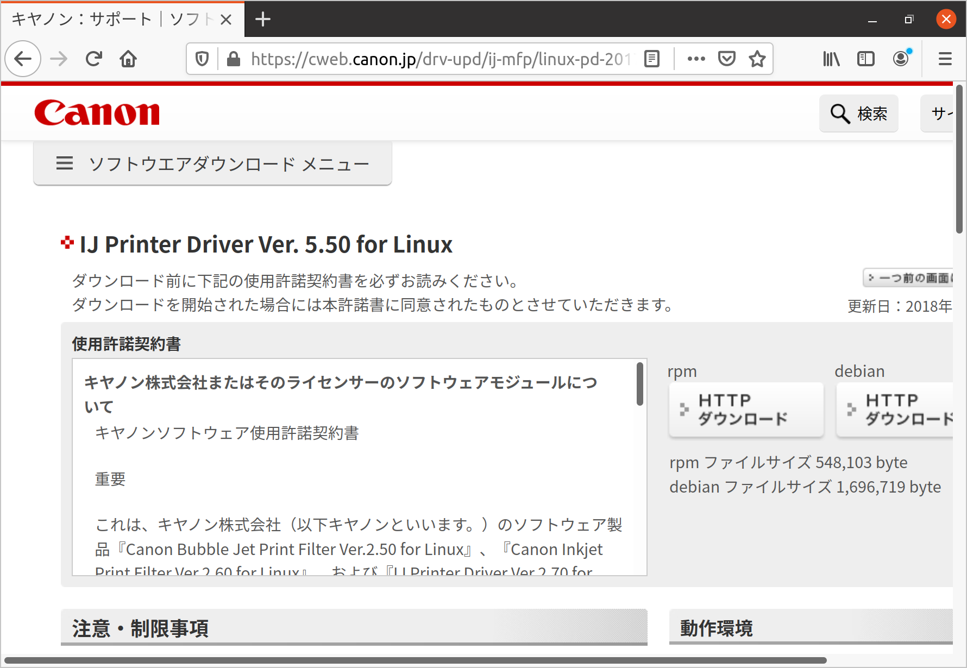The width and height of the screenshot is (967, 668).
Task: Save page to Pocket
Action: coord(727,59)
